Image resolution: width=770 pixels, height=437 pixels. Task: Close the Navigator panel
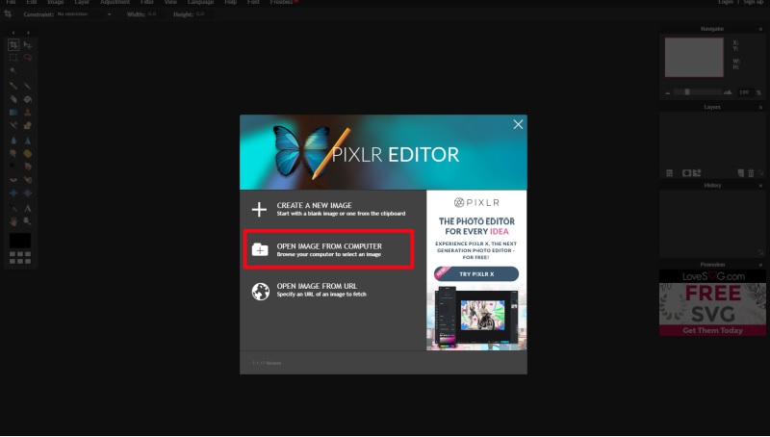(x=760, y=29)
